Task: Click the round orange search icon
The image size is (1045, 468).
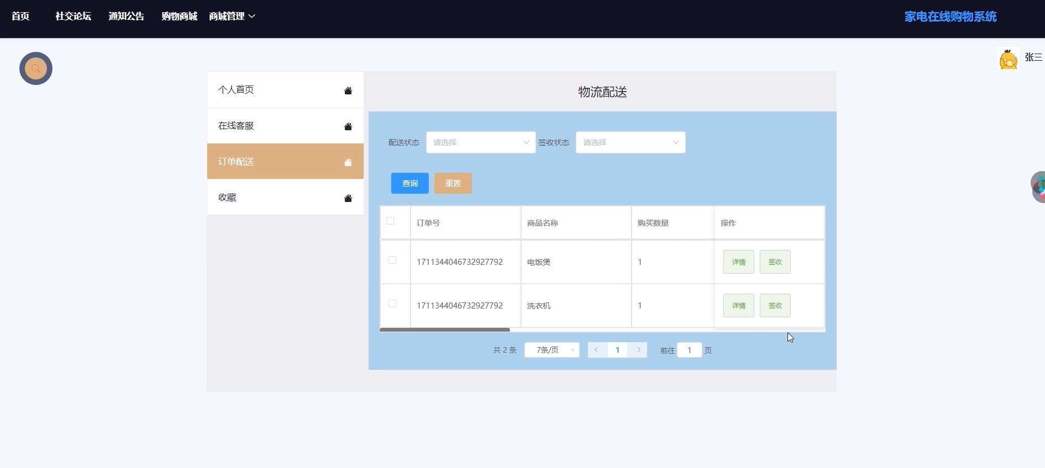Action: [x=36, y=68]
